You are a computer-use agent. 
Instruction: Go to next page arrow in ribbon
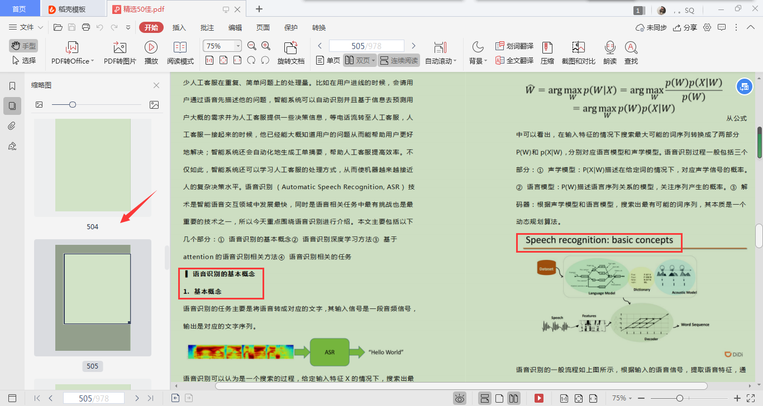(413, 46)
